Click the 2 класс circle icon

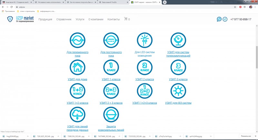pyautogui.click(x=144, y=67)
